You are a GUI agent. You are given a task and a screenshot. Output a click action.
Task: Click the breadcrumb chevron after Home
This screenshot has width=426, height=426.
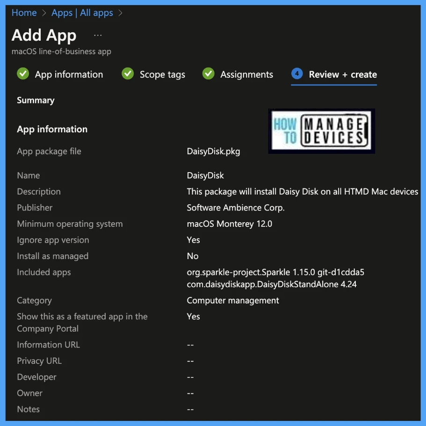(x=44, y=13)
